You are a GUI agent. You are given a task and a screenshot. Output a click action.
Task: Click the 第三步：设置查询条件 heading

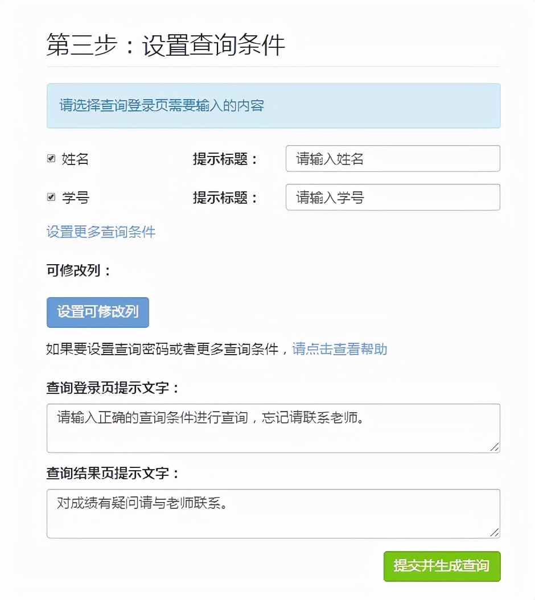166,46
